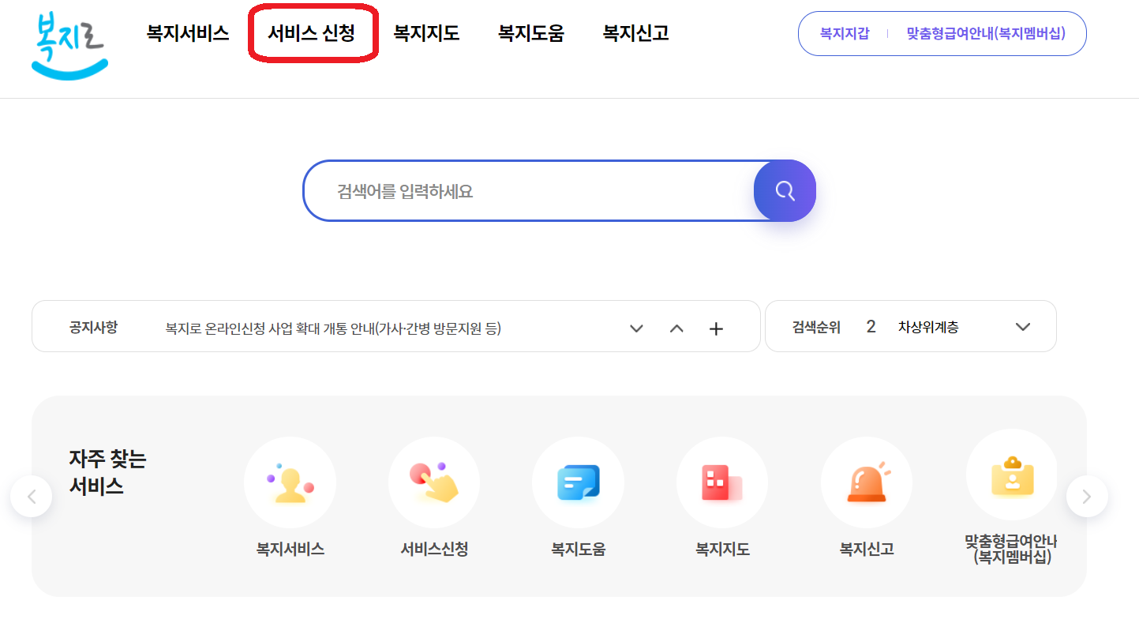Select the 복지서비스 icon in frequently used services
This screenshot has width=1139, height=623.
point(290,482)
